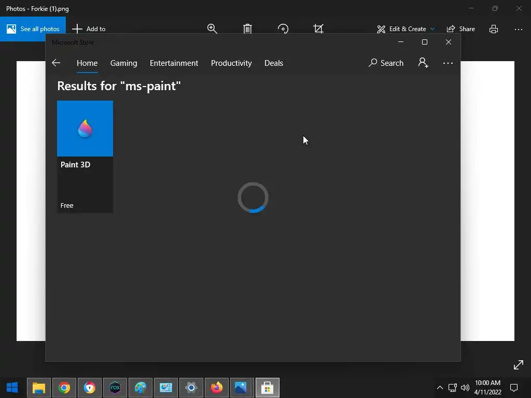This screenshot has height=398, width=531.
Task: Click the zoom magnifier in Photos toolbar
Action: point(212,29)
